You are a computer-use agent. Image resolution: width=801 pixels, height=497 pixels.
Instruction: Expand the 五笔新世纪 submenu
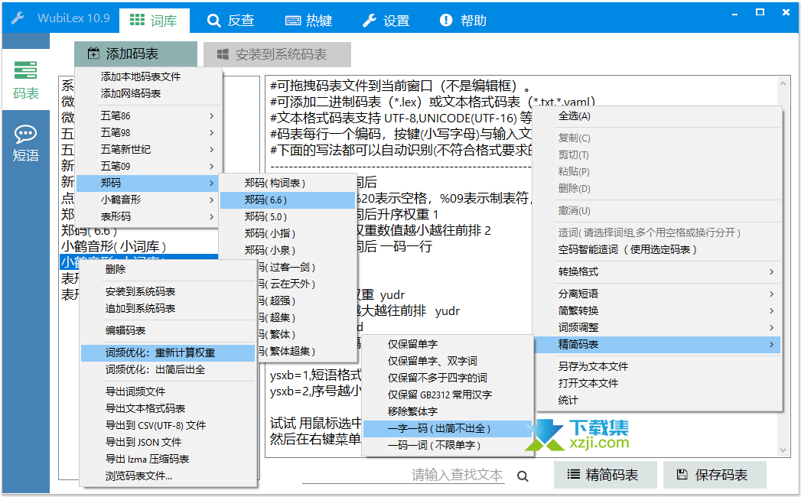point(148,150)
